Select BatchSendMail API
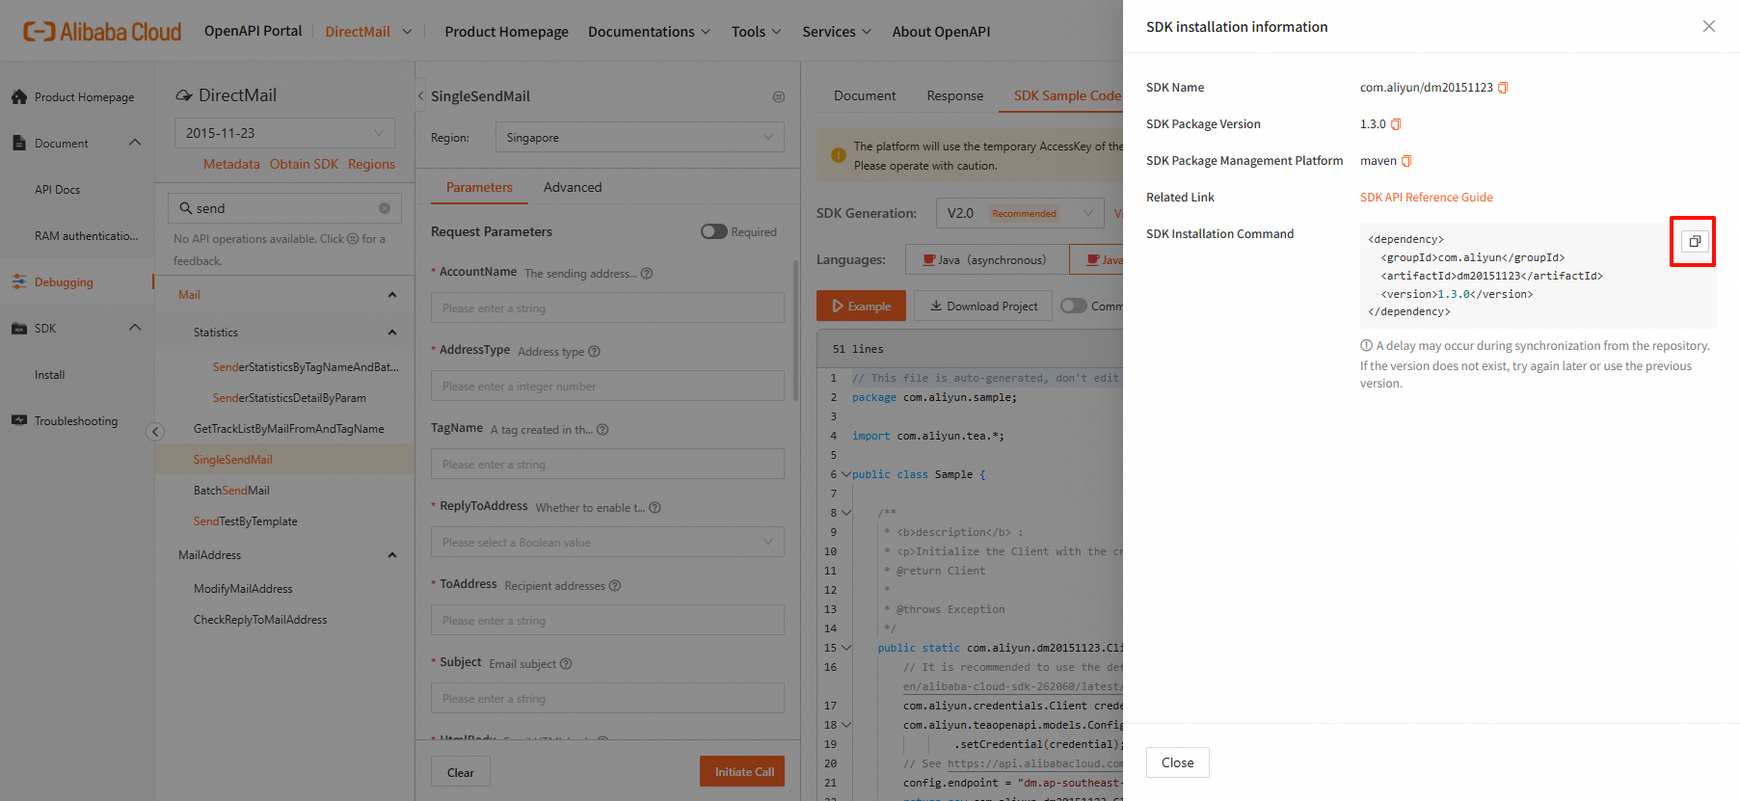Viewport: 1740px width, 801px height. (x=231, y=491)
